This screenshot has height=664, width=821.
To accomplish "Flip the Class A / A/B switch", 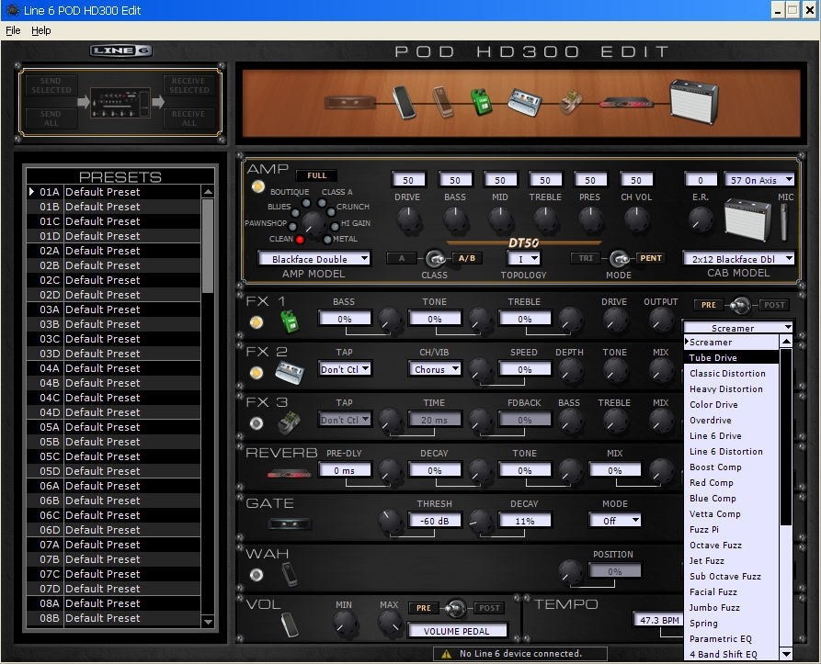I will pos(435,258).
